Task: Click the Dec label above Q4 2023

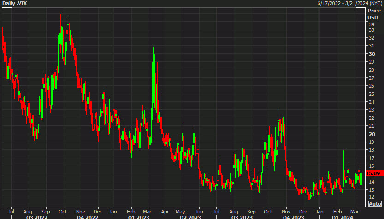Action: [x=303, y=212]
